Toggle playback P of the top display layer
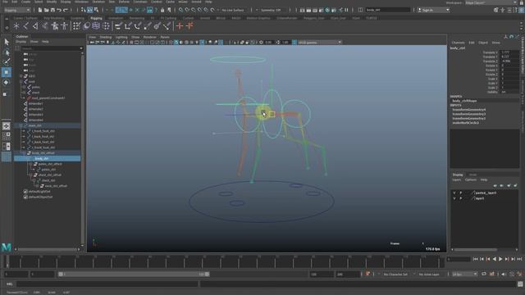This screenshot has height=295, width=525. pyautogui.click(x=461, y=193)
